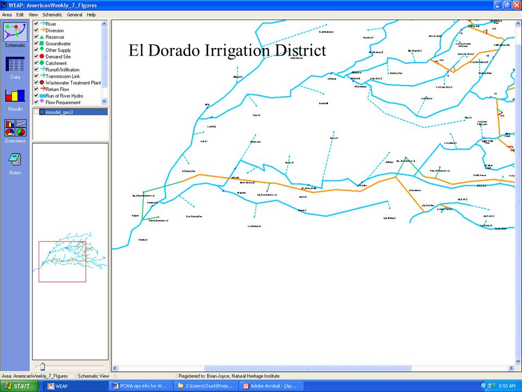Open the Overviews view icon

(x=15, y=128)
